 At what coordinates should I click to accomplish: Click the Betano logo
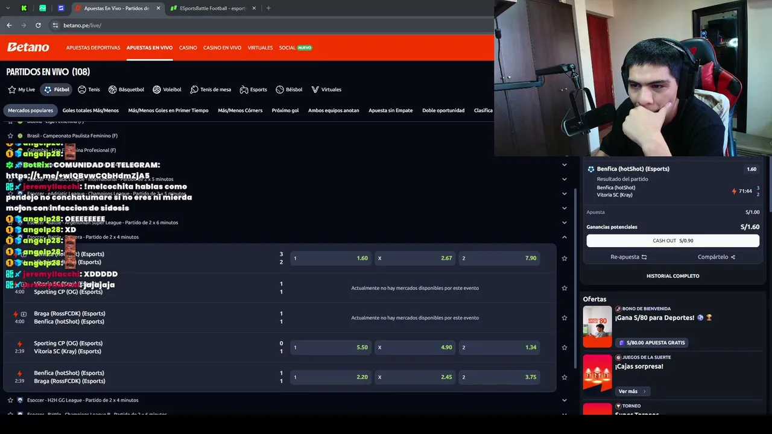click(28, 48)
